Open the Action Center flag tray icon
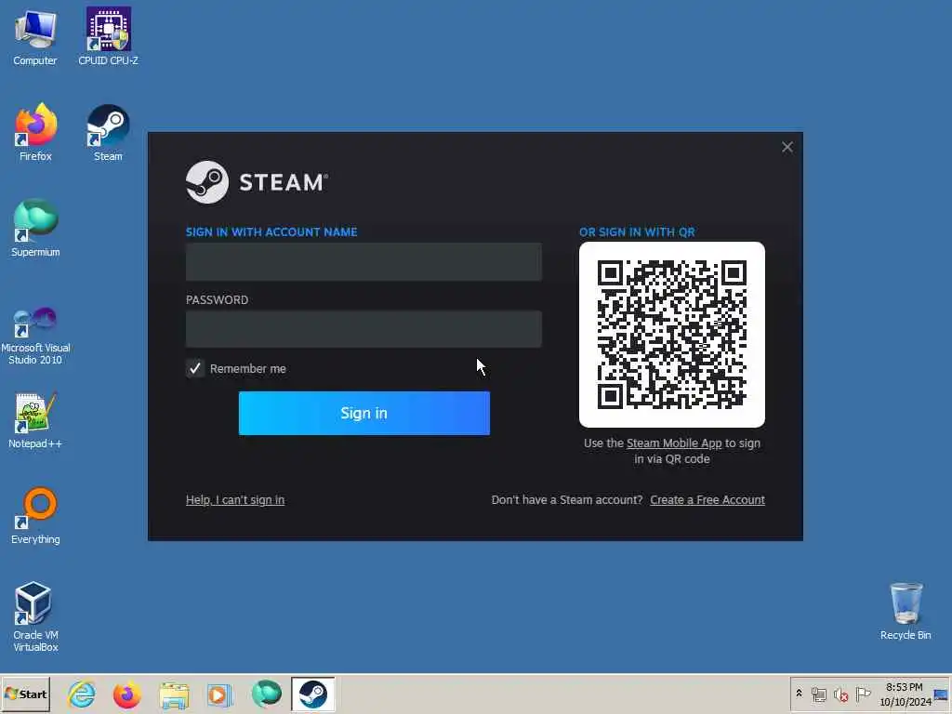The width and height of the screenshot is (952, 714). pyautogui.click(x=863, y=694)
